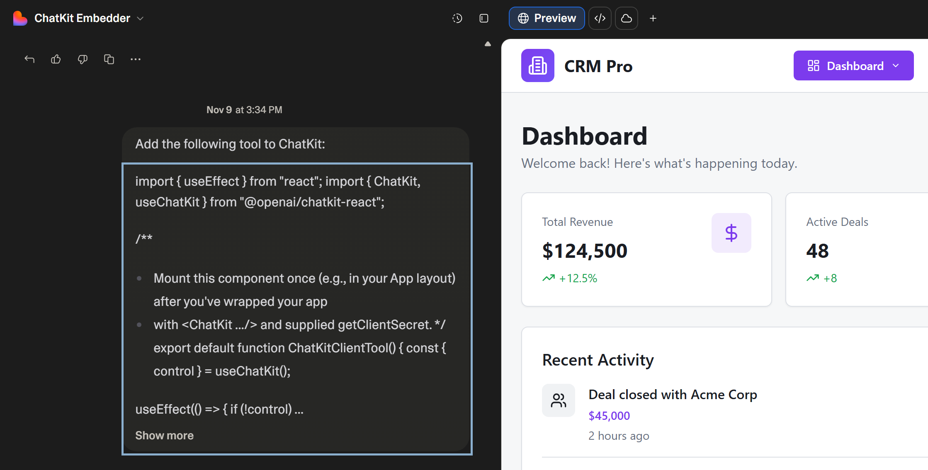
Task: Toggle thumbs up on the response
Action: [56, 59]
